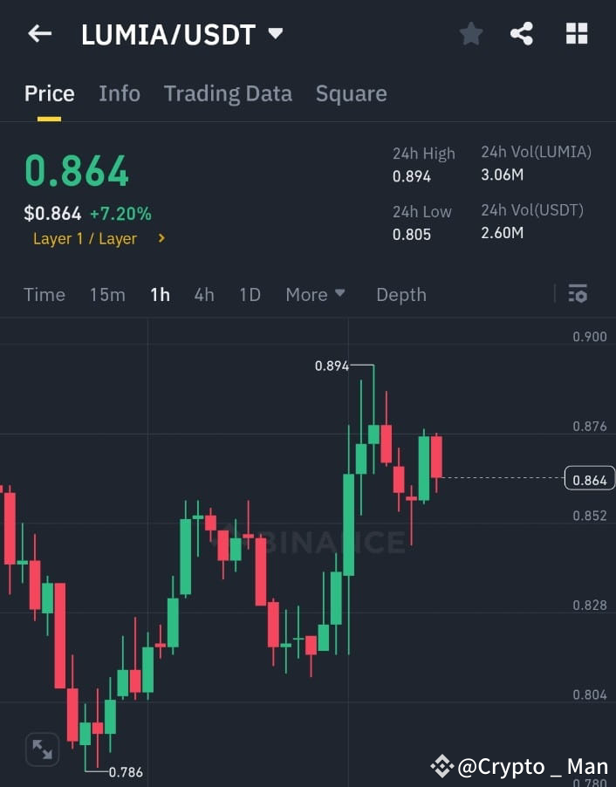This screenshot has height=787, width=616.
Task: Select the Info tab
Action: point(120,93)
